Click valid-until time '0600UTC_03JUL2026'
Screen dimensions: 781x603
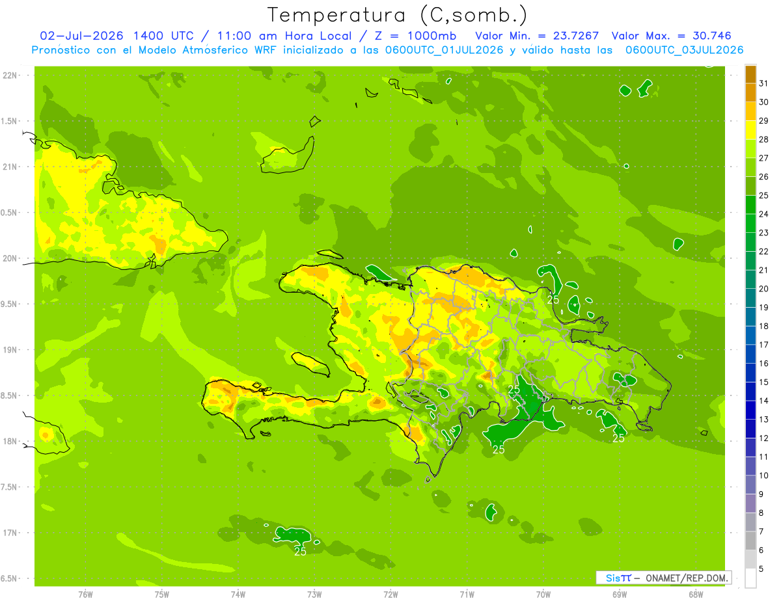coord(685,50)
